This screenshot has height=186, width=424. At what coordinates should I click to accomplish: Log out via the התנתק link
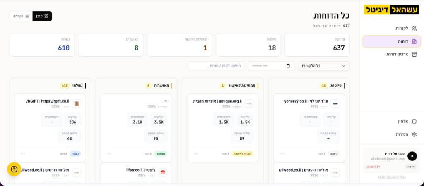click(373, 167)
